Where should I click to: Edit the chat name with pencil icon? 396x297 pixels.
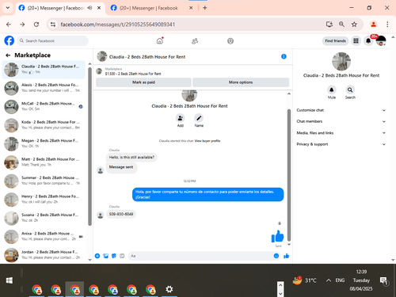pyautogui.click(x=199, y=118)
